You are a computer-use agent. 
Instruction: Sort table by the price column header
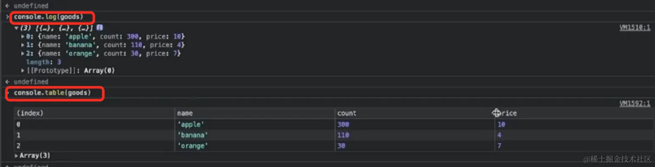click(x=574, y=113)
